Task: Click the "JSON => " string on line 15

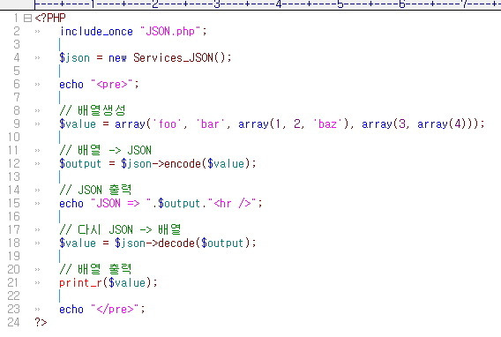Action: (x=121, y=203)
